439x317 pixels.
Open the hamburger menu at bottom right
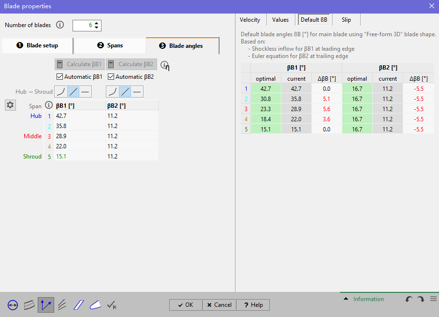tap(433, 299)
